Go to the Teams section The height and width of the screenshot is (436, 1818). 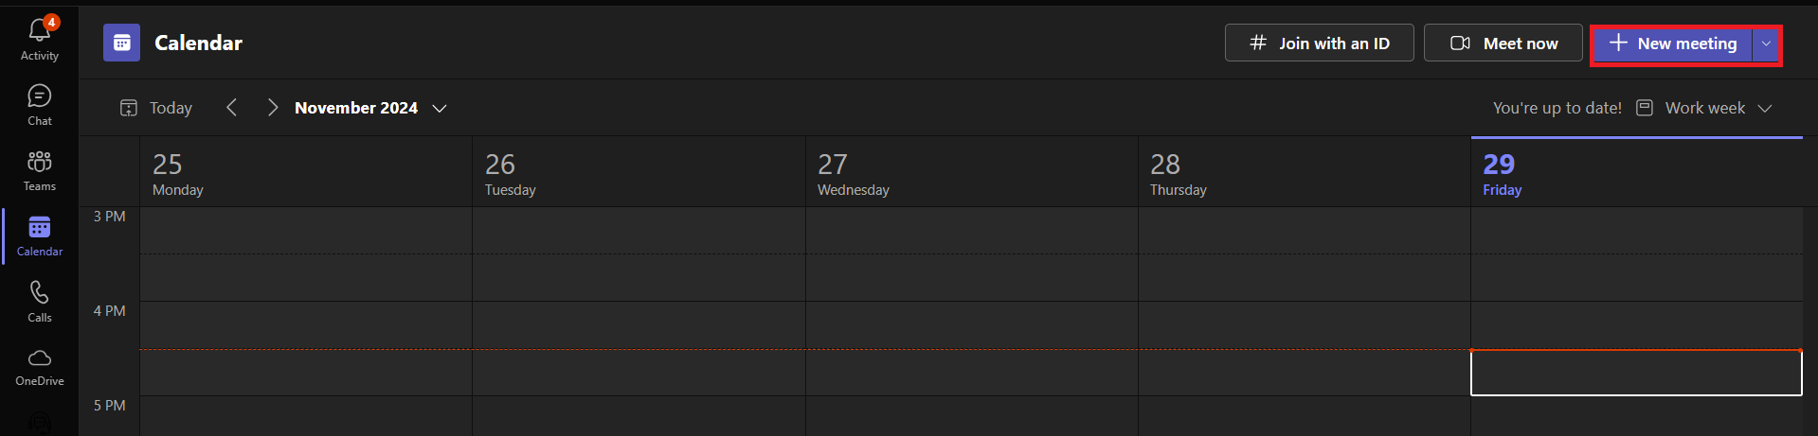(x=40, y=170)
